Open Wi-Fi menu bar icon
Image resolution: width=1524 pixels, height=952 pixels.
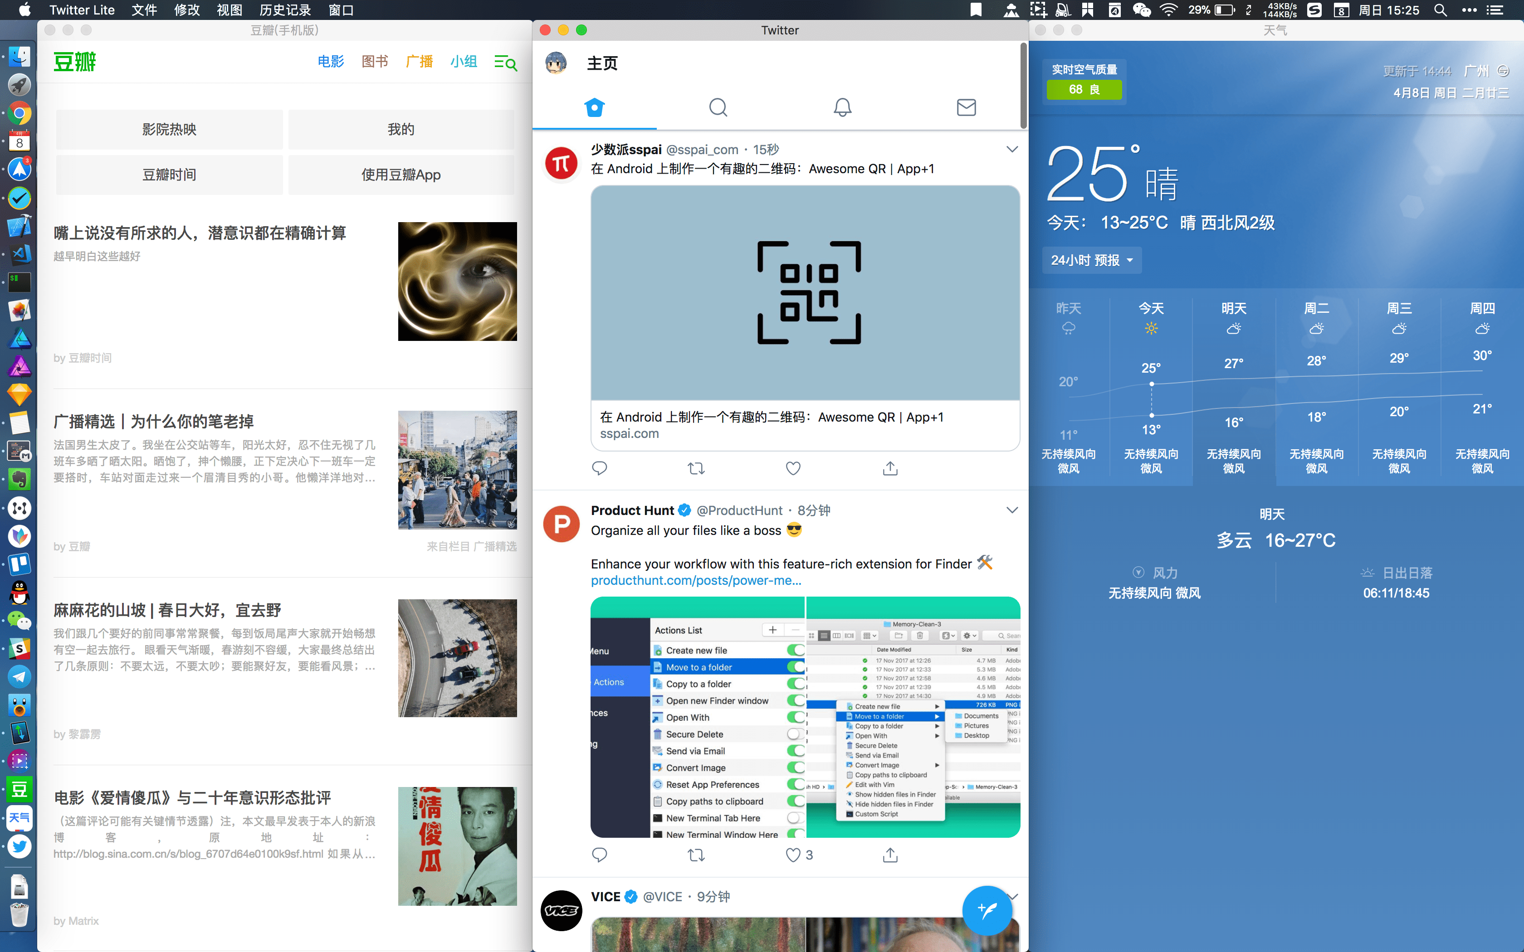(x=1168, y=10)
